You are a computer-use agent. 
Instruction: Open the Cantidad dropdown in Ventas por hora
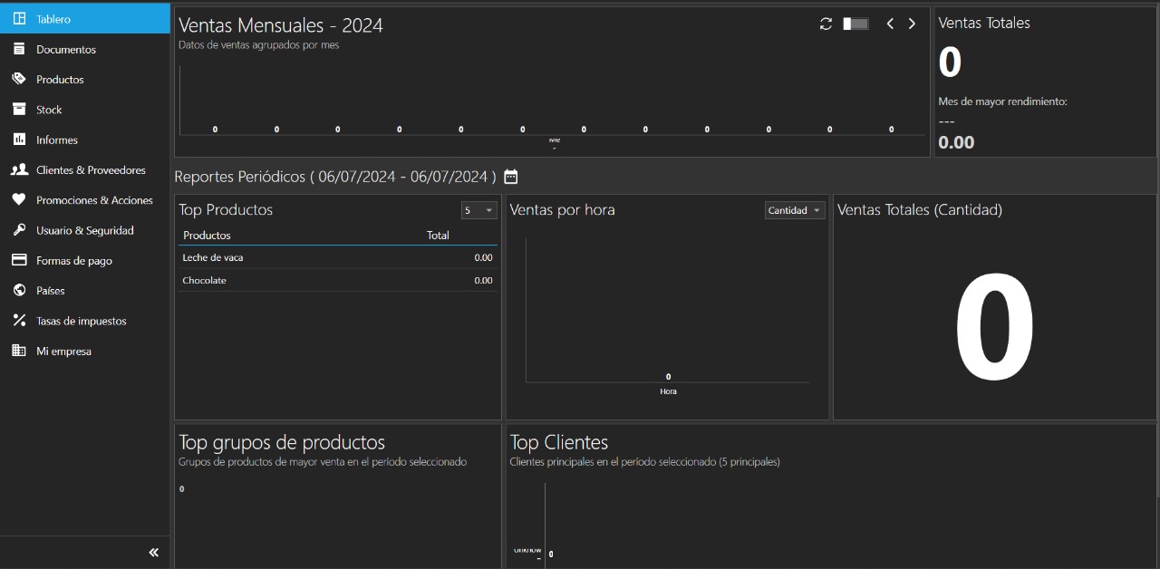[x=795, y=210]
